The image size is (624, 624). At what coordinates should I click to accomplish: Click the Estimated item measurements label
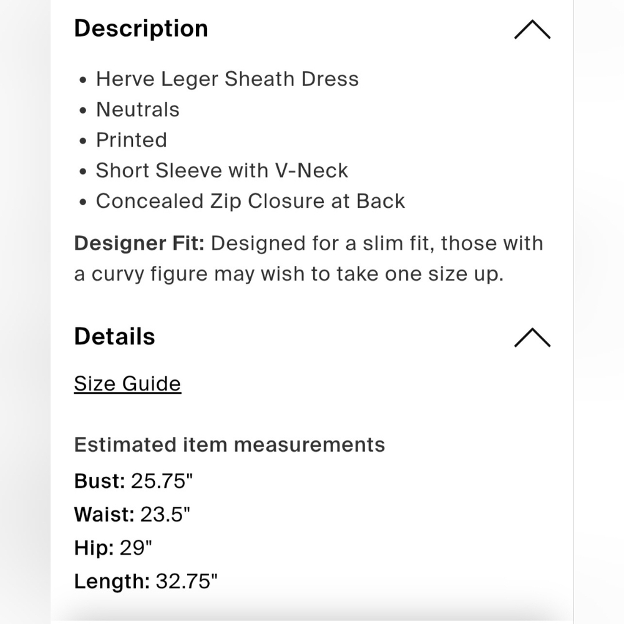(x=230, y=444)
